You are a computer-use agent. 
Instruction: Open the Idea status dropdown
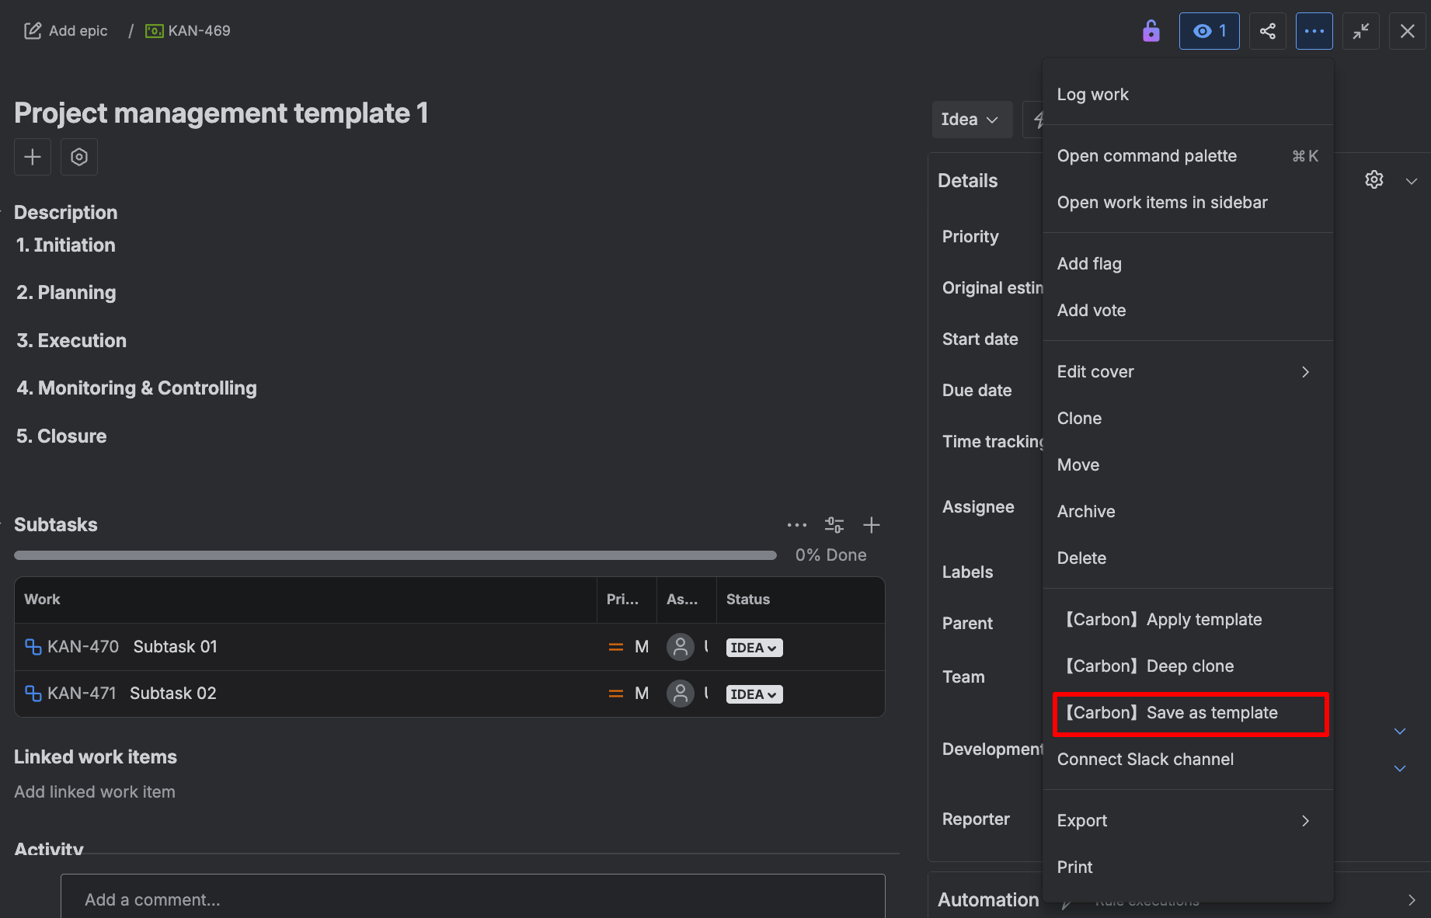[x=971, y=120]
